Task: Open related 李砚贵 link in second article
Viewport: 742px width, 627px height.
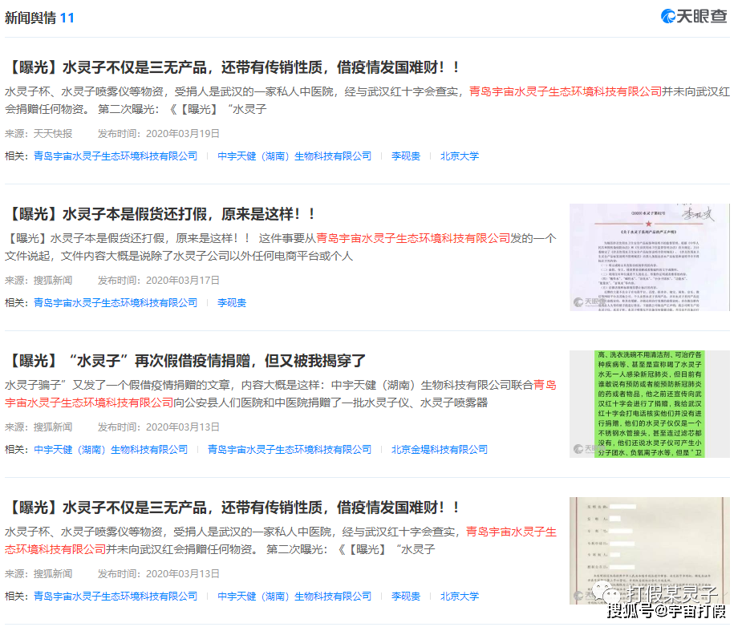Action: coord(231,302)
